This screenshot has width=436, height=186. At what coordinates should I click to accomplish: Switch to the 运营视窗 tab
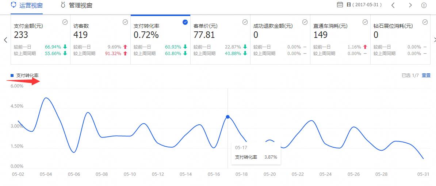click(x=30, y=5)
